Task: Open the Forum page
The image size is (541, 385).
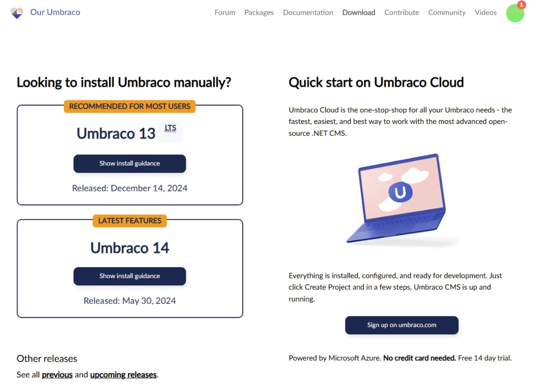Action: coord(224,12)
